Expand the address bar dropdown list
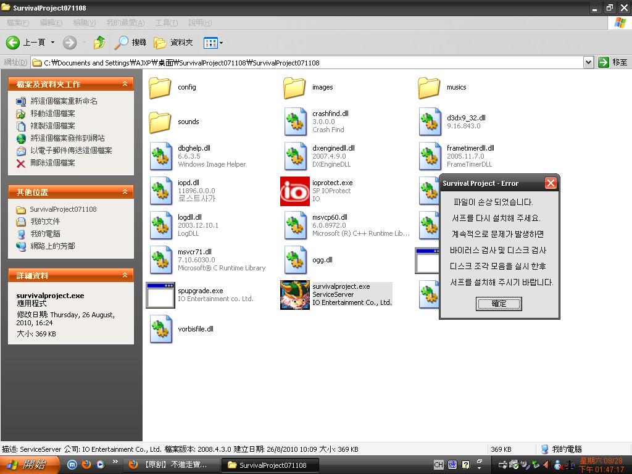Image resolution: width=632 pixels, height=474 pixels. pyautogui.click(x=588, y=62)
